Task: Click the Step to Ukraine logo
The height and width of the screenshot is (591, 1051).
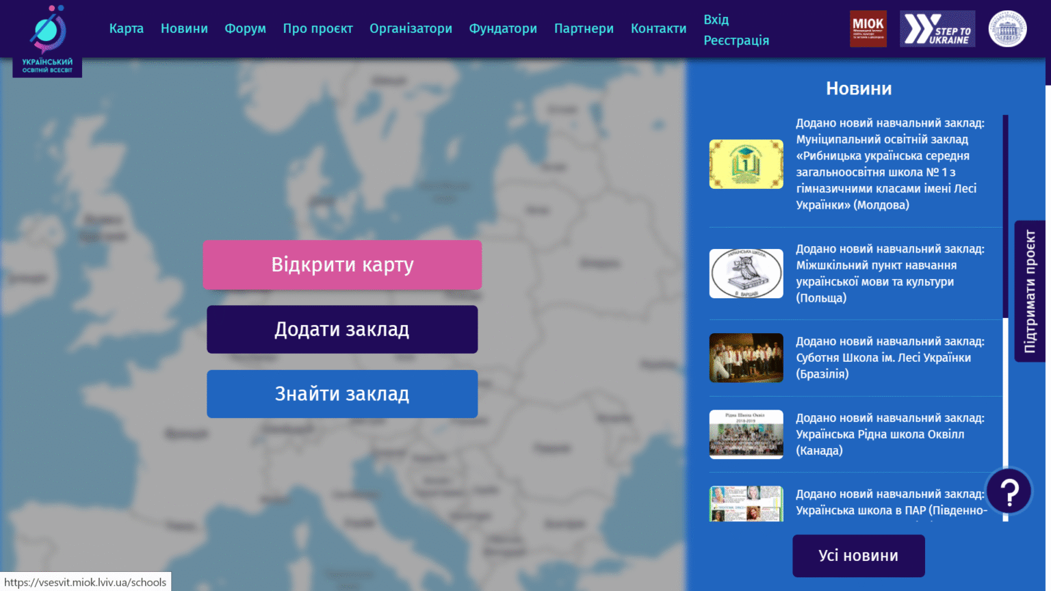Action: coord(937,29)
